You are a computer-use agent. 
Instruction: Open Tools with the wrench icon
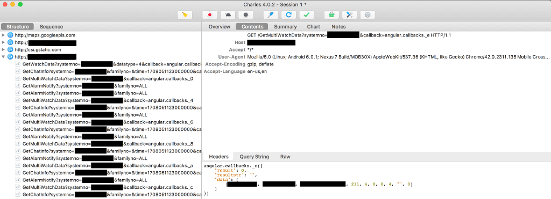pyautogui.click(x=350, y=14)
